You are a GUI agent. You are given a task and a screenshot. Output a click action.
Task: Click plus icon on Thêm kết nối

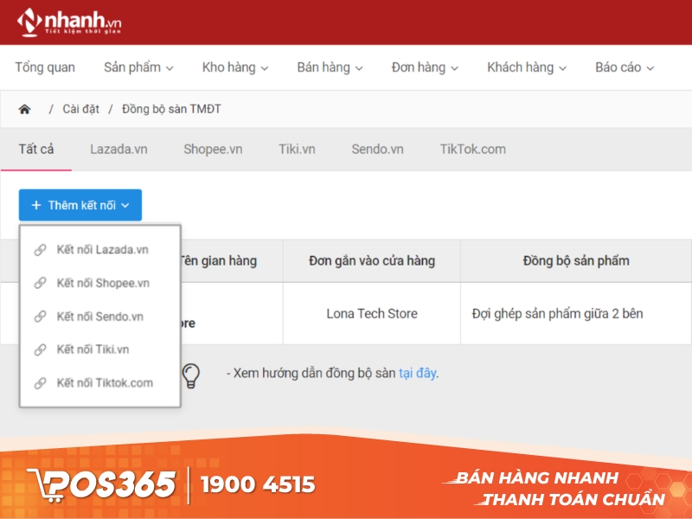point(36,205)
